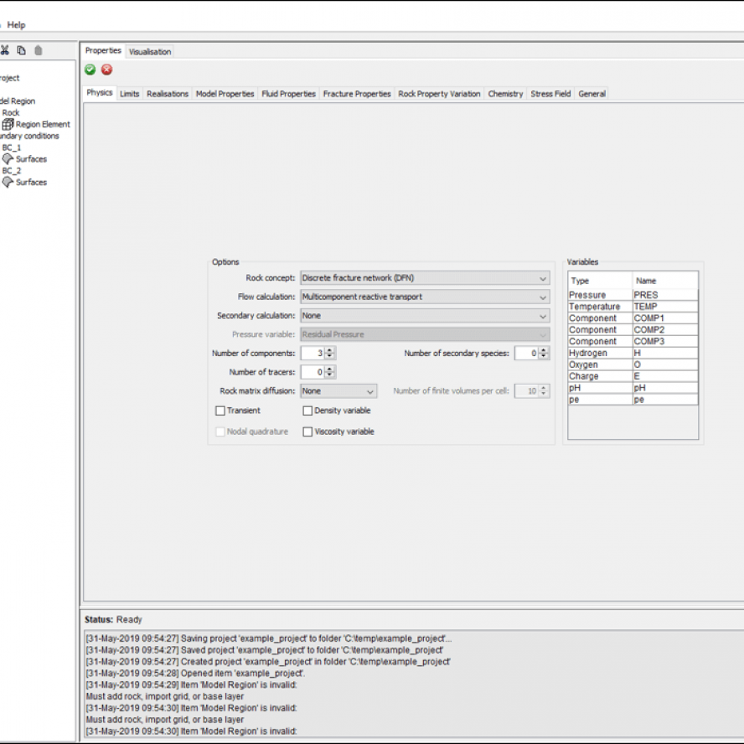Open the Secondary calculation dropdown
This screenshot has height=744, width=744.
click(x=425, y=316)
